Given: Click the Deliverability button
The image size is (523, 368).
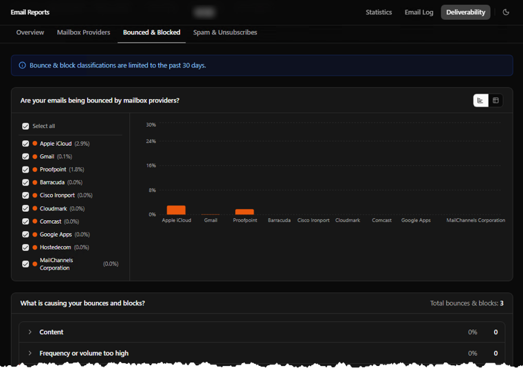Looking at the screenshot, I should point(466,12).
